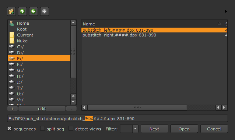Viewport: 235px width, 140px height.
Task: Go up one directory with green up arrow
Action: coord(22,11)
